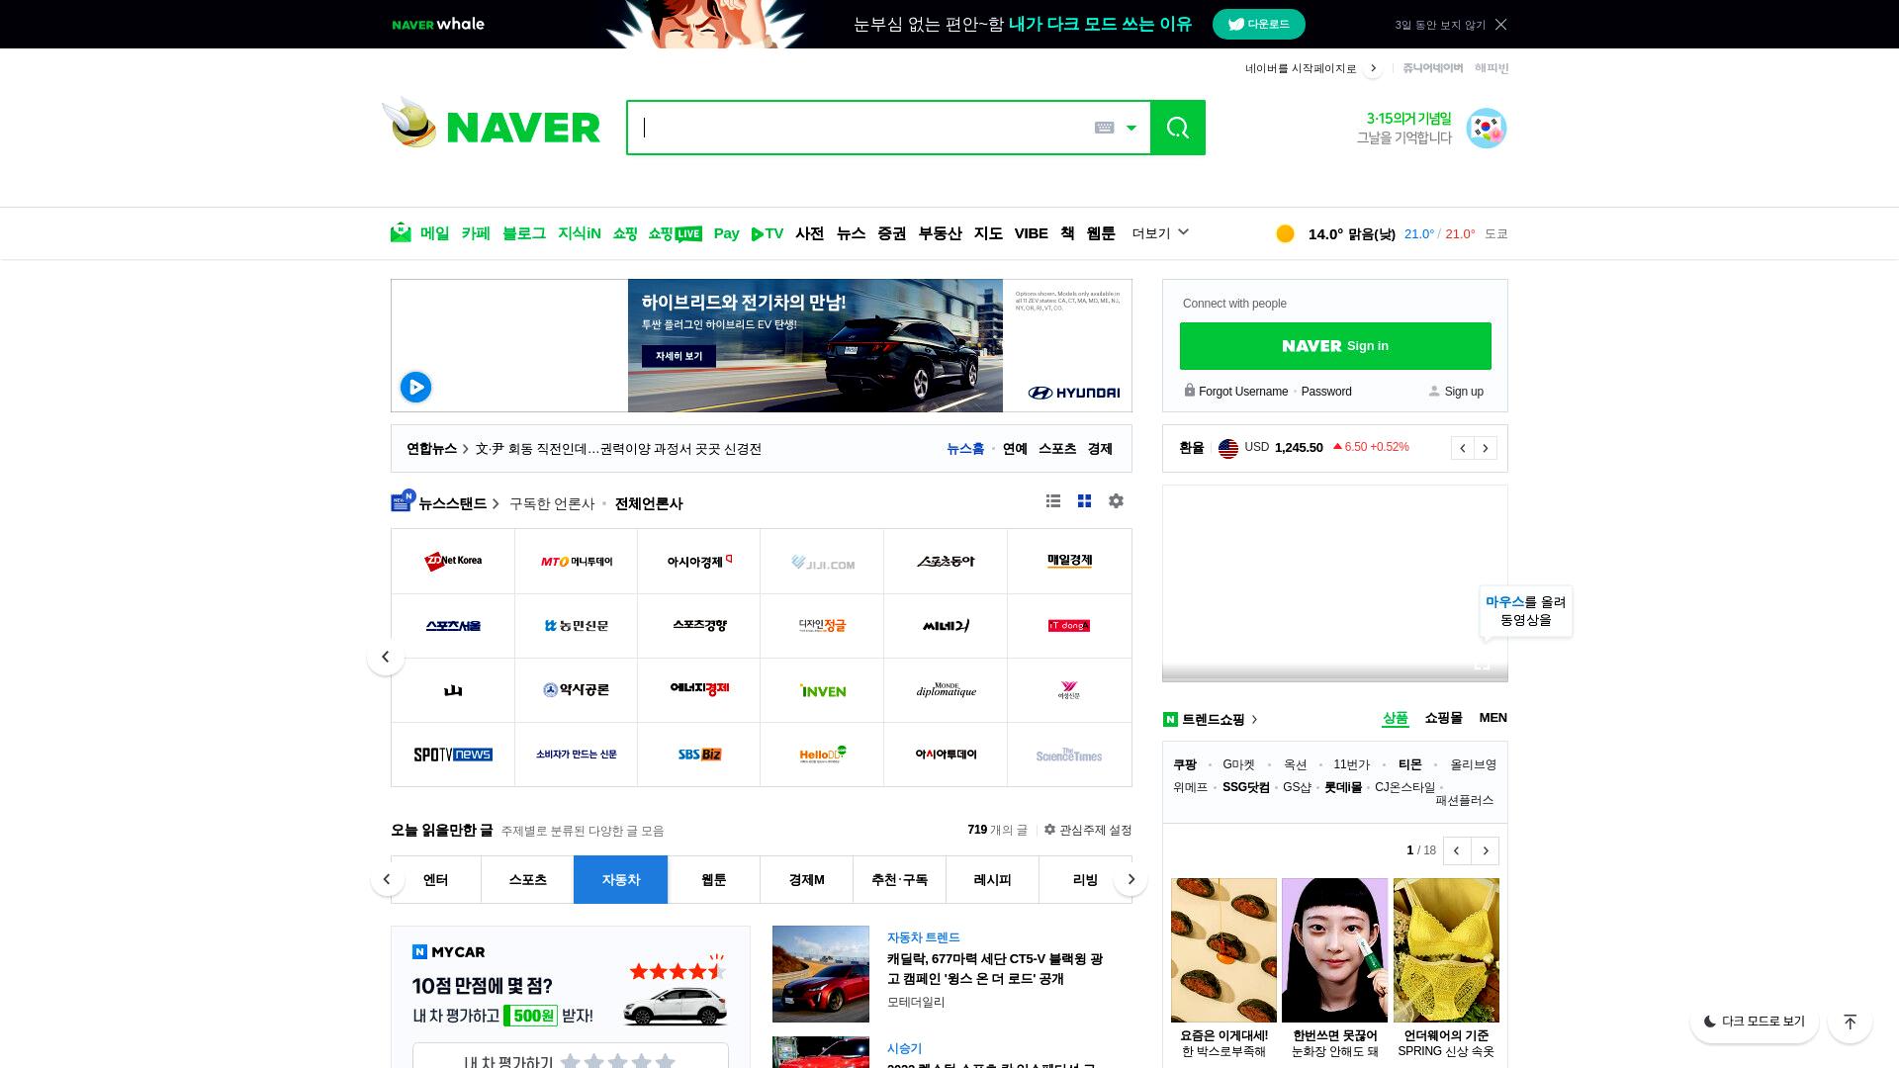Expand search autocomplete dropdown arrow

point(1131,128)
